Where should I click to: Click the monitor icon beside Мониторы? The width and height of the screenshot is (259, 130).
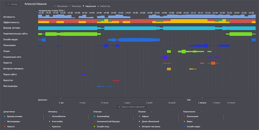tap(70, 6)
